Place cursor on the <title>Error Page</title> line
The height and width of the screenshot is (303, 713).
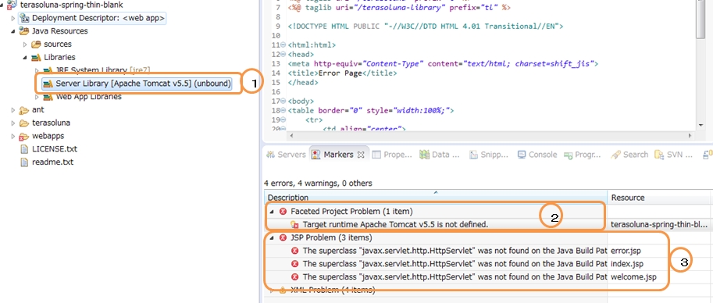click(342, 73)
